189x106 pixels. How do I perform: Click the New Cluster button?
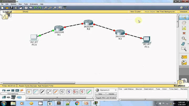(x=135, y=12)
